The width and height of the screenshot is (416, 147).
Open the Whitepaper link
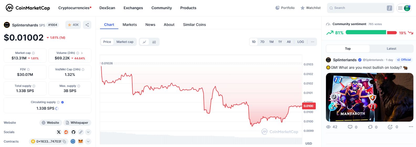(x=77, y=123)
